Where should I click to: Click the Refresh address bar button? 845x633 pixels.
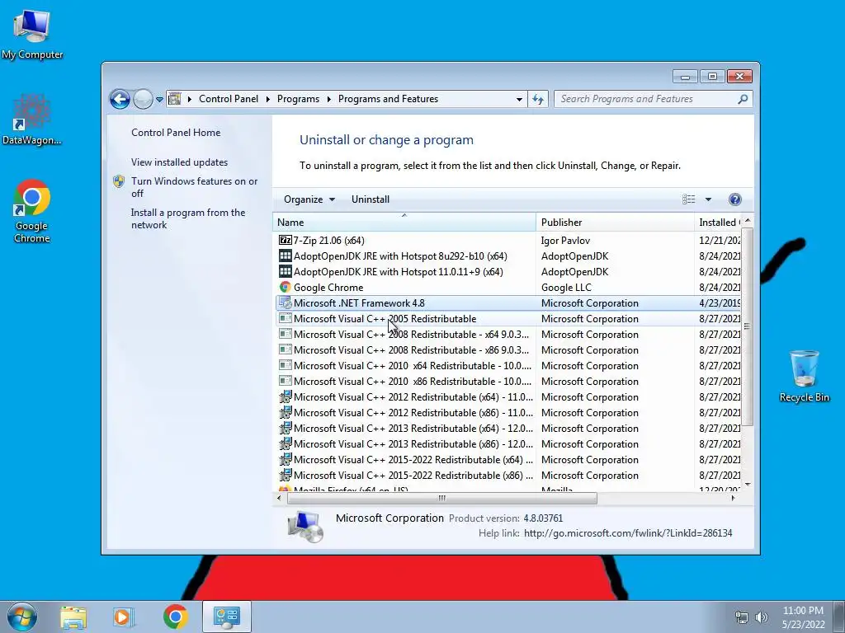point(538,99)
